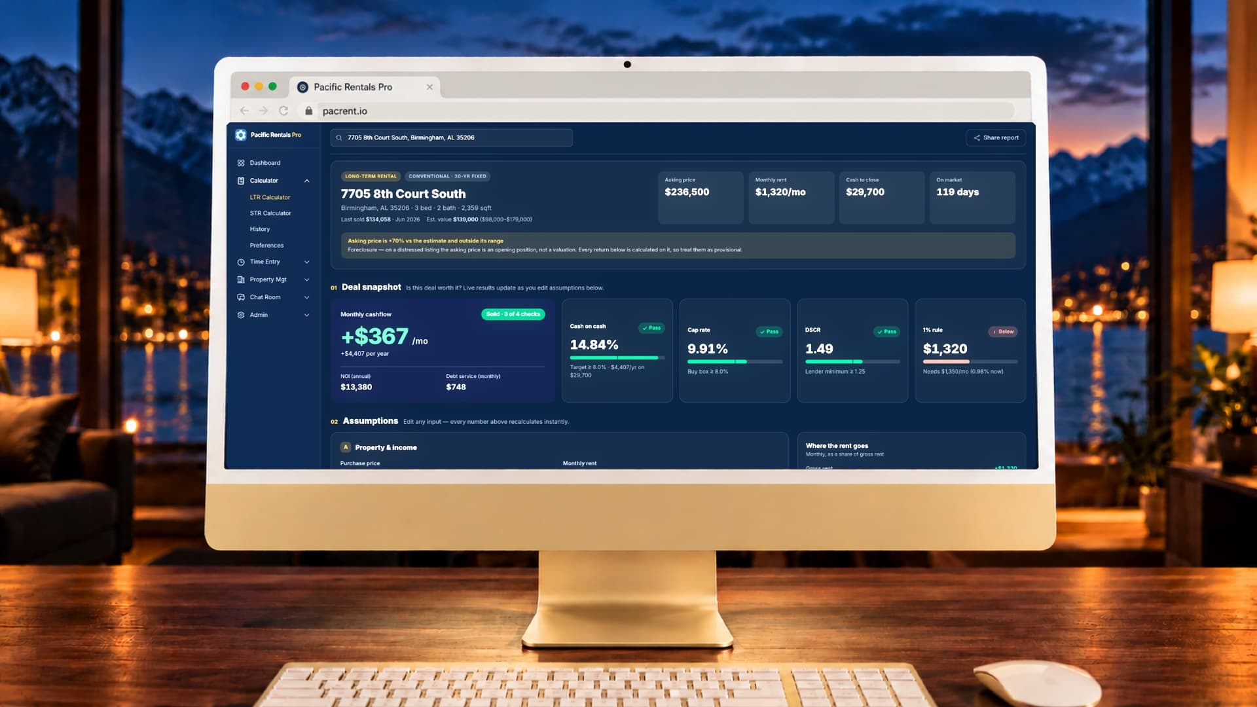Expand the Time Entry sidebar section
Image resolution: width=1257 pixels, height=707 pixels.
pos(306,262)
